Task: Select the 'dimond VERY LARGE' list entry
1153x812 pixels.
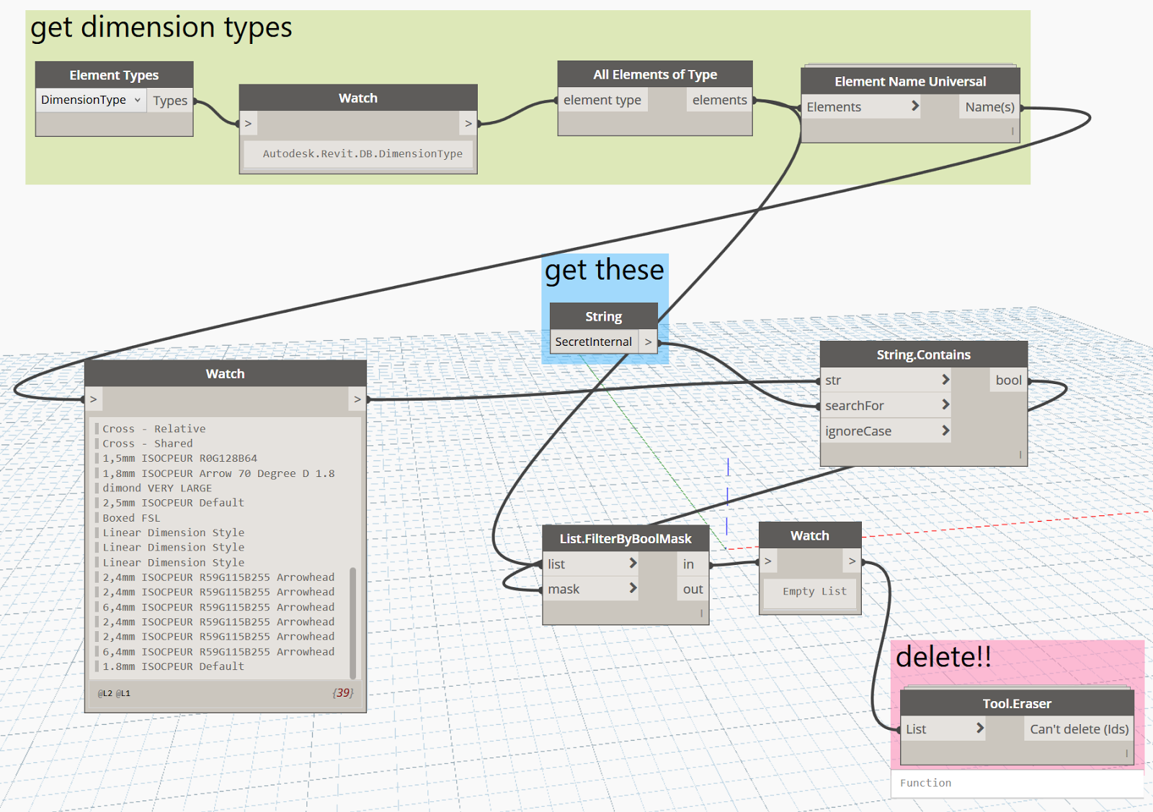Action: pyautogui.click(x=157, y=488)
